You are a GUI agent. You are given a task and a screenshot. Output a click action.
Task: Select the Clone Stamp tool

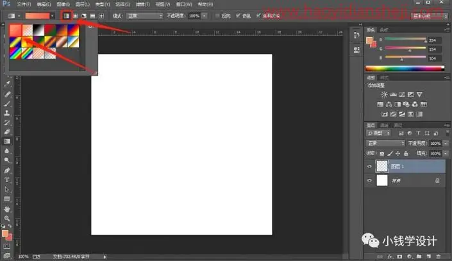7,113
